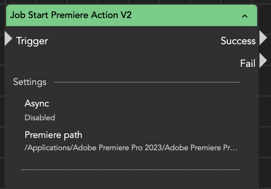Click the Settings section header

tap(30, 82)
